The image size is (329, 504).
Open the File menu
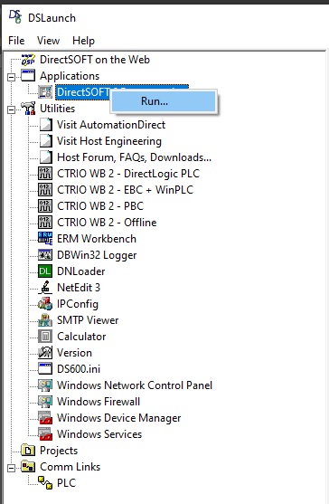point(16,41)
